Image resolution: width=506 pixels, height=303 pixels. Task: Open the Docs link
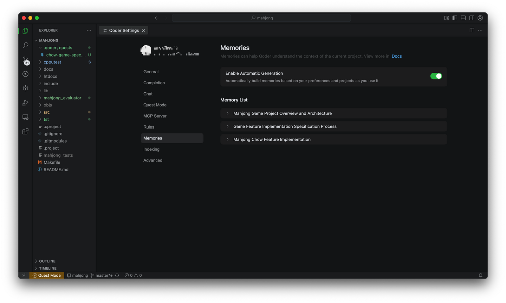[397, 56]
